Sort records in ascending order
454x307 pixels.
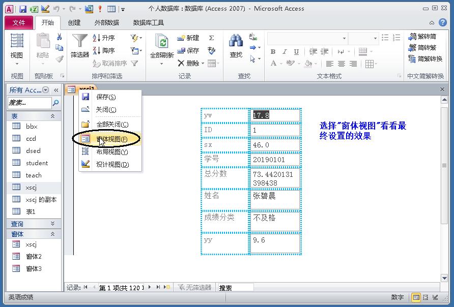pos(104,38)
